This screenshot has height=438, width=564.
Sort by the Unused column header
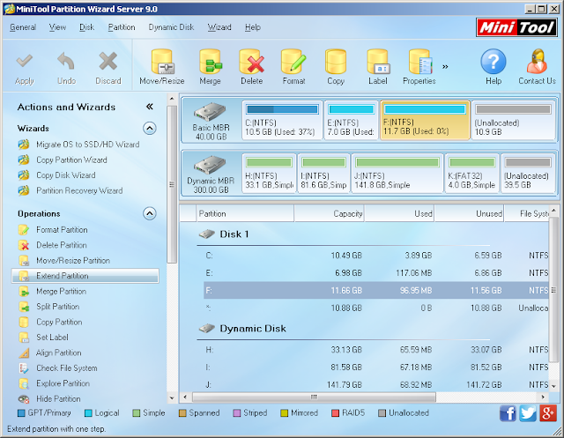[x=470, y=213]
